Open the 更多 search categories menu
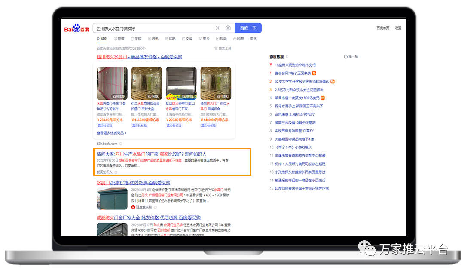 (253, 39)
